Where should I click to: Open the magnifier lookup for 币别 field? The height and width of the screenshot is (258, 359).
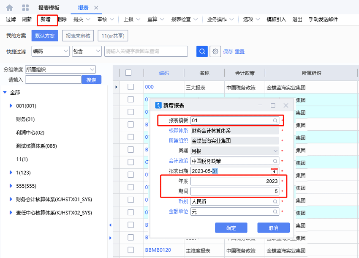point(275,202)
